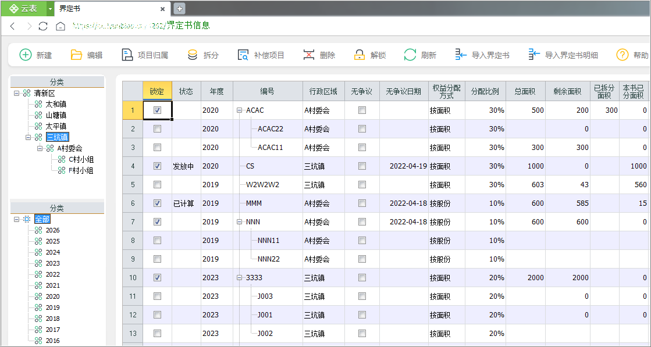Click the node icon beside 太和镇
Viewport: 651px width, 347px height.
(38, 104)
